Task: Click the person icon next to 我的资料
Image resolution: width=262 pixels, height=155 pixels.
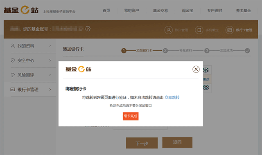Action: [13, 46]
